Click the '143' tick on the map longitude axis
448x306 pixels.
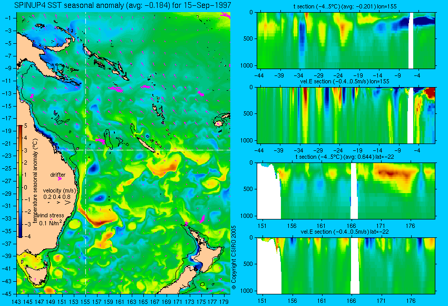16,301
